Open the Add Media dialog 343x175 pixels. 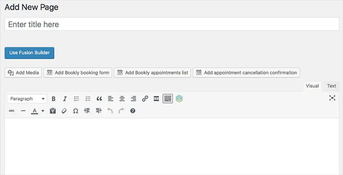point(23,72)
